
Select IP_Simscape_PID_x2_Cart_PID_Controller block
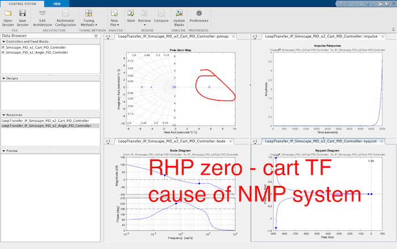tap(33, 47)
